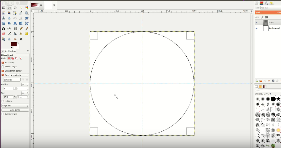Open the layer Mode Normal dropdown
The height and width of the screenshot is (148, 281).
[271, 8]
